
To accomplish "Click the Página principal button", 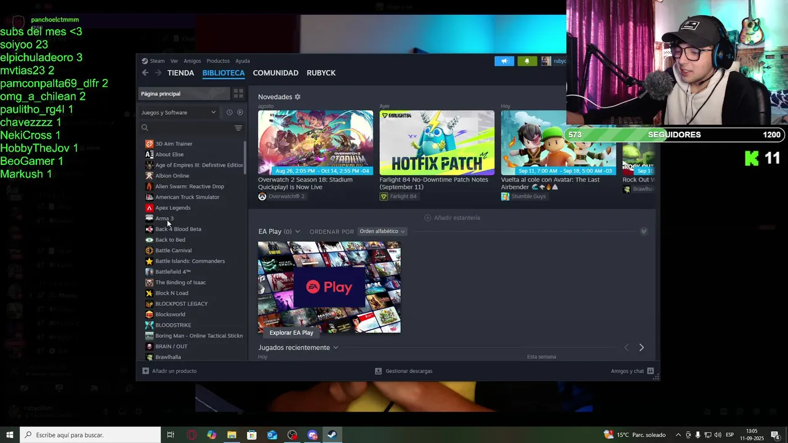I will coord(183,94).
